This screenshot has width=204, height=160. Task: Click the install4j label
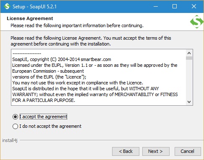pos(10,140)
